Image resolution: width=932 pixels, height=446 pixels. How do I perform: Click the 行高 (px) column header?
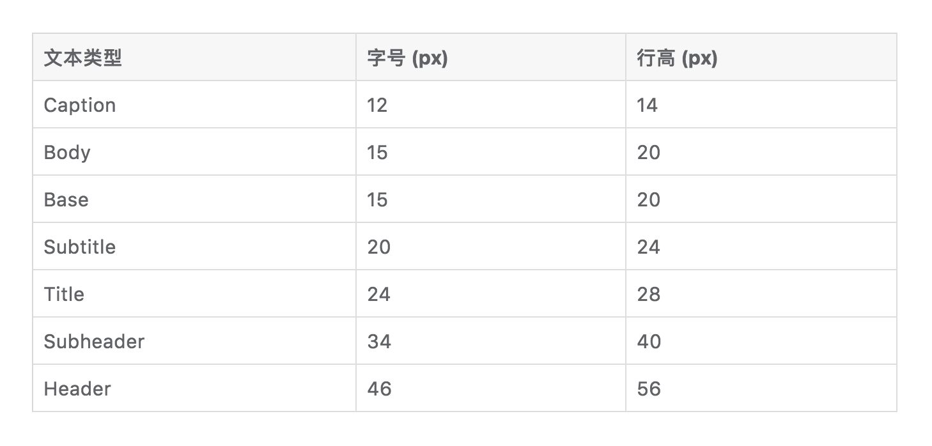point(677,58)
